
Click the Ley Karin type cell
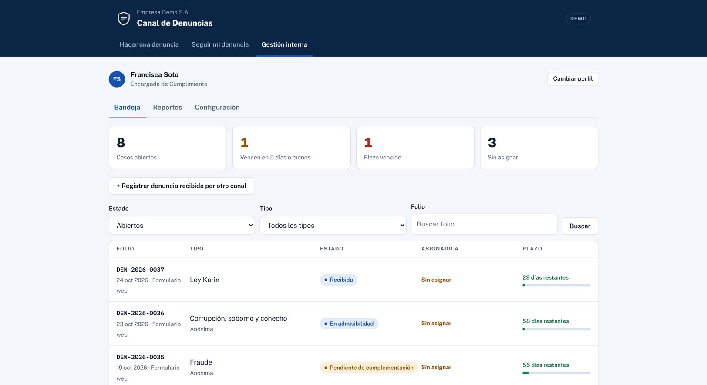[x=205, y=280]
